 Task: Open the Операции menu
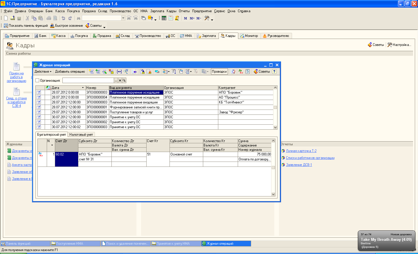point(36,11)
